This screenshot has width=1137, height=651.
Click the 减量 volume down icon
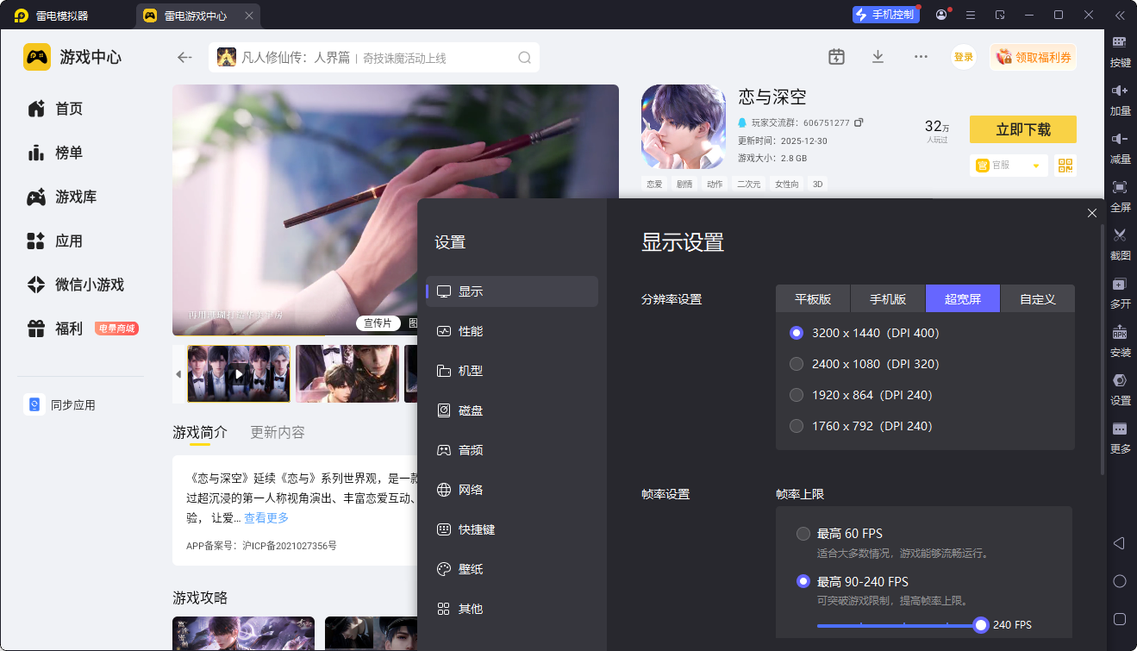coord(1120,139)
